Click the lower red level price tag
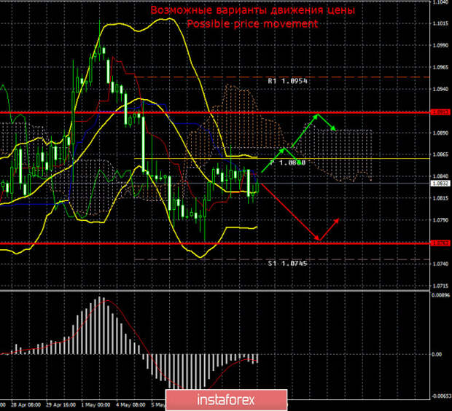The image size is (452, 411). [440, 243]
